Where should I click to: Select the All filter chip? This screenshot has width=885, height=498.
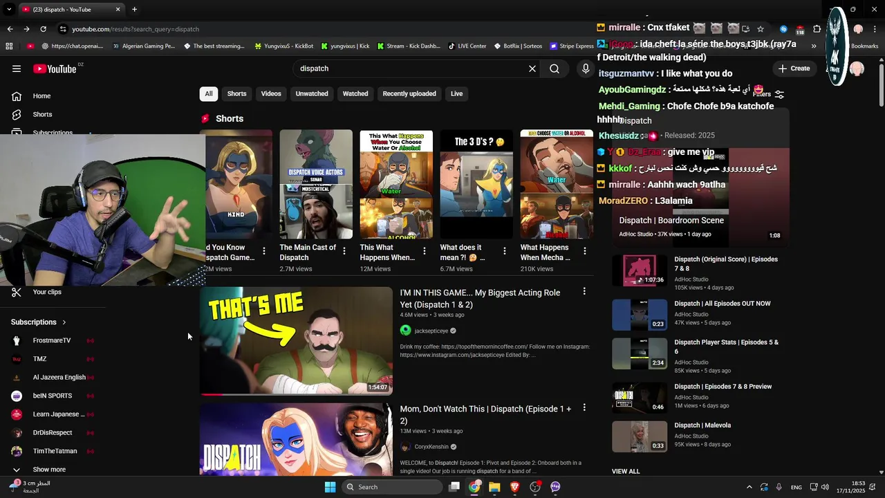(x=208, y=93)
